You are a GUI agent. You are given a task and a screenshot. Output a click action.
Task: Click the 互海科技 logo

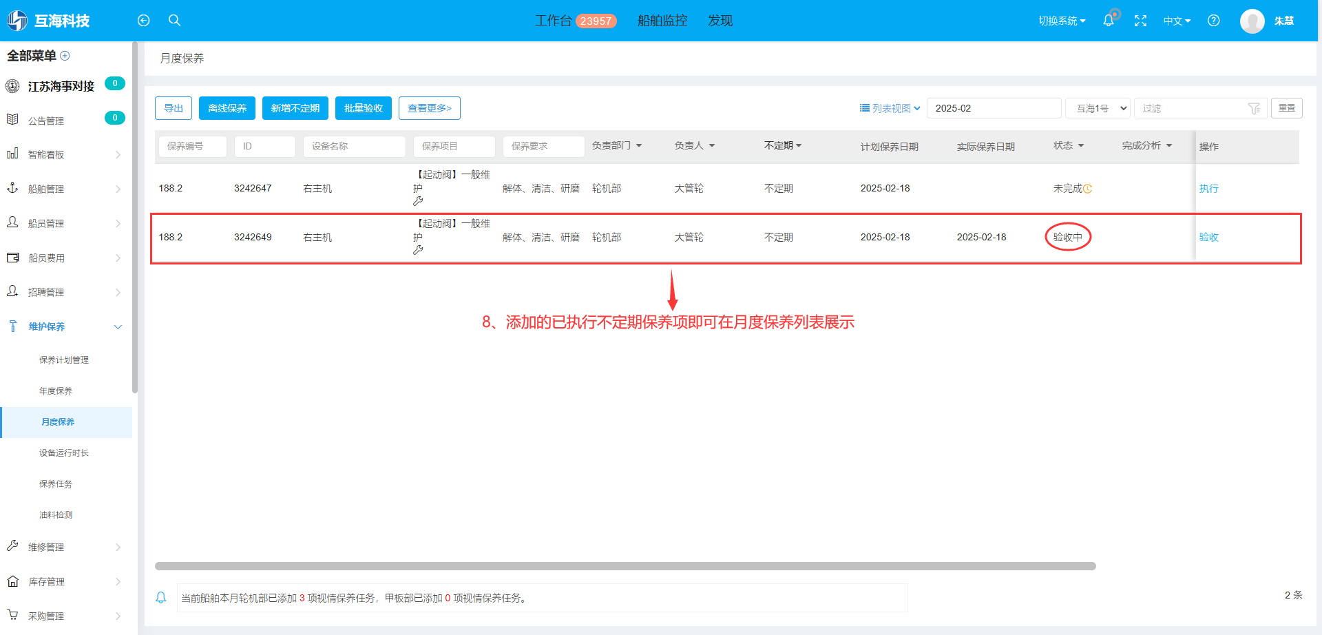(x=49, y=21)
